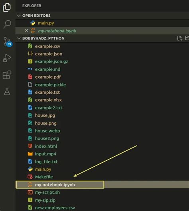
Task: Open the Run and Debug view
Action: pos(7,58)
